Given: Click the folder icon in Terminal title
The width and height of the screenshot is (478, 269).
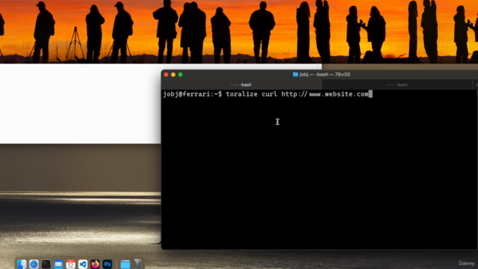Looking at the screenshot, I should (x=295, y=75).
